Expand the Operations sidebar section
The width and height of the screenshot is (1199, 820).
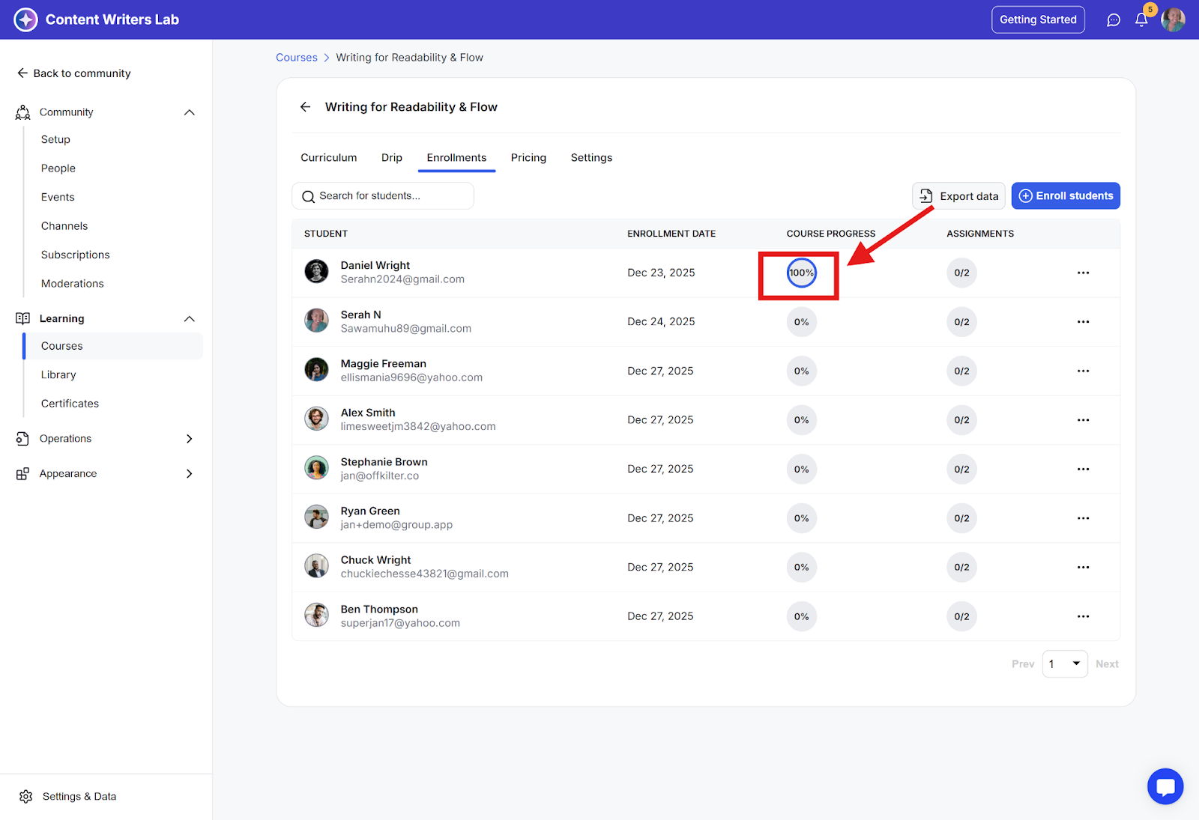click(x=190, y=439)
